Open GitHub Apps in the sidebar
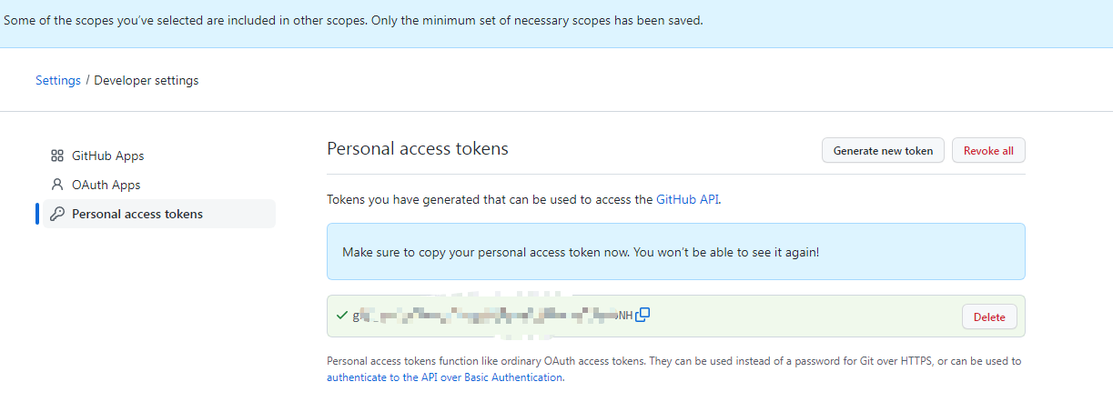 coord(107,156)
